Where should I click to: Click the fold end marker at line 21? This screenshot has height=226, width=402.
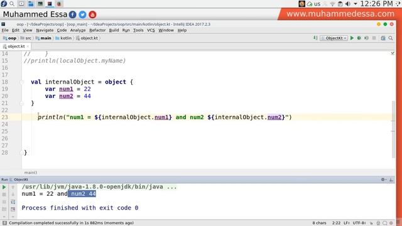[22, 103]
